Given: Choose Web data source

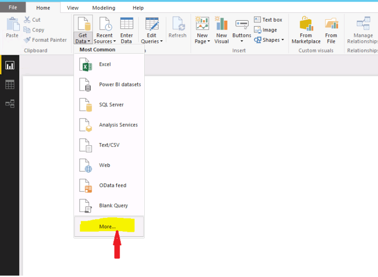Looking at the screenshot, I should (x=109, y=165).
